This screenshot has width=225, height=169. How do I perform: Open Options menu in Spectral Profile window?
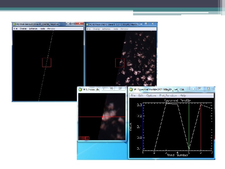point(151,95)
